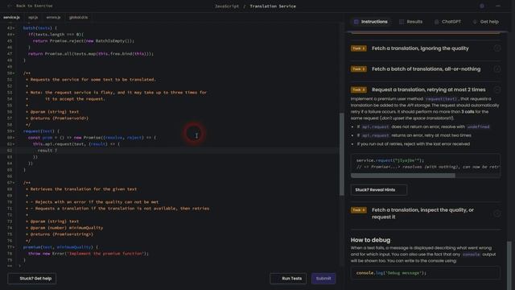Viewport: 515px width, 290px height.
Task: Open the Get help tab
Action: tap(485, 22)
